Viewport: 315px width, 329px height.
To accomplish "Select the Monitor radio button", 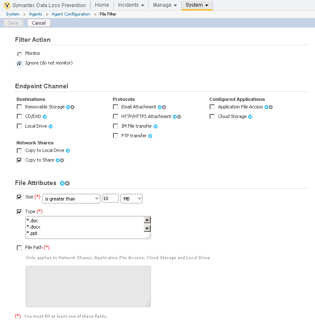I will pos(19,54).
